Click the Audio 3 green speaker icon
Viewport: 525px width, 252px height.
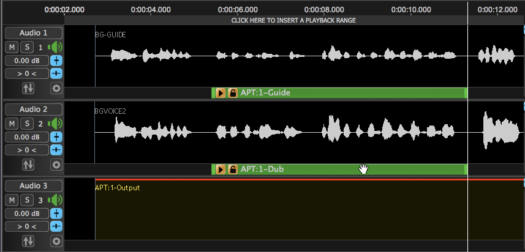[x=56, y=200]
